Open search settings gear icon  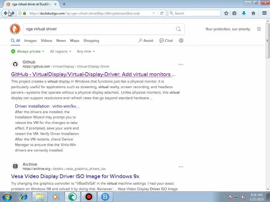tap(181, 41)
